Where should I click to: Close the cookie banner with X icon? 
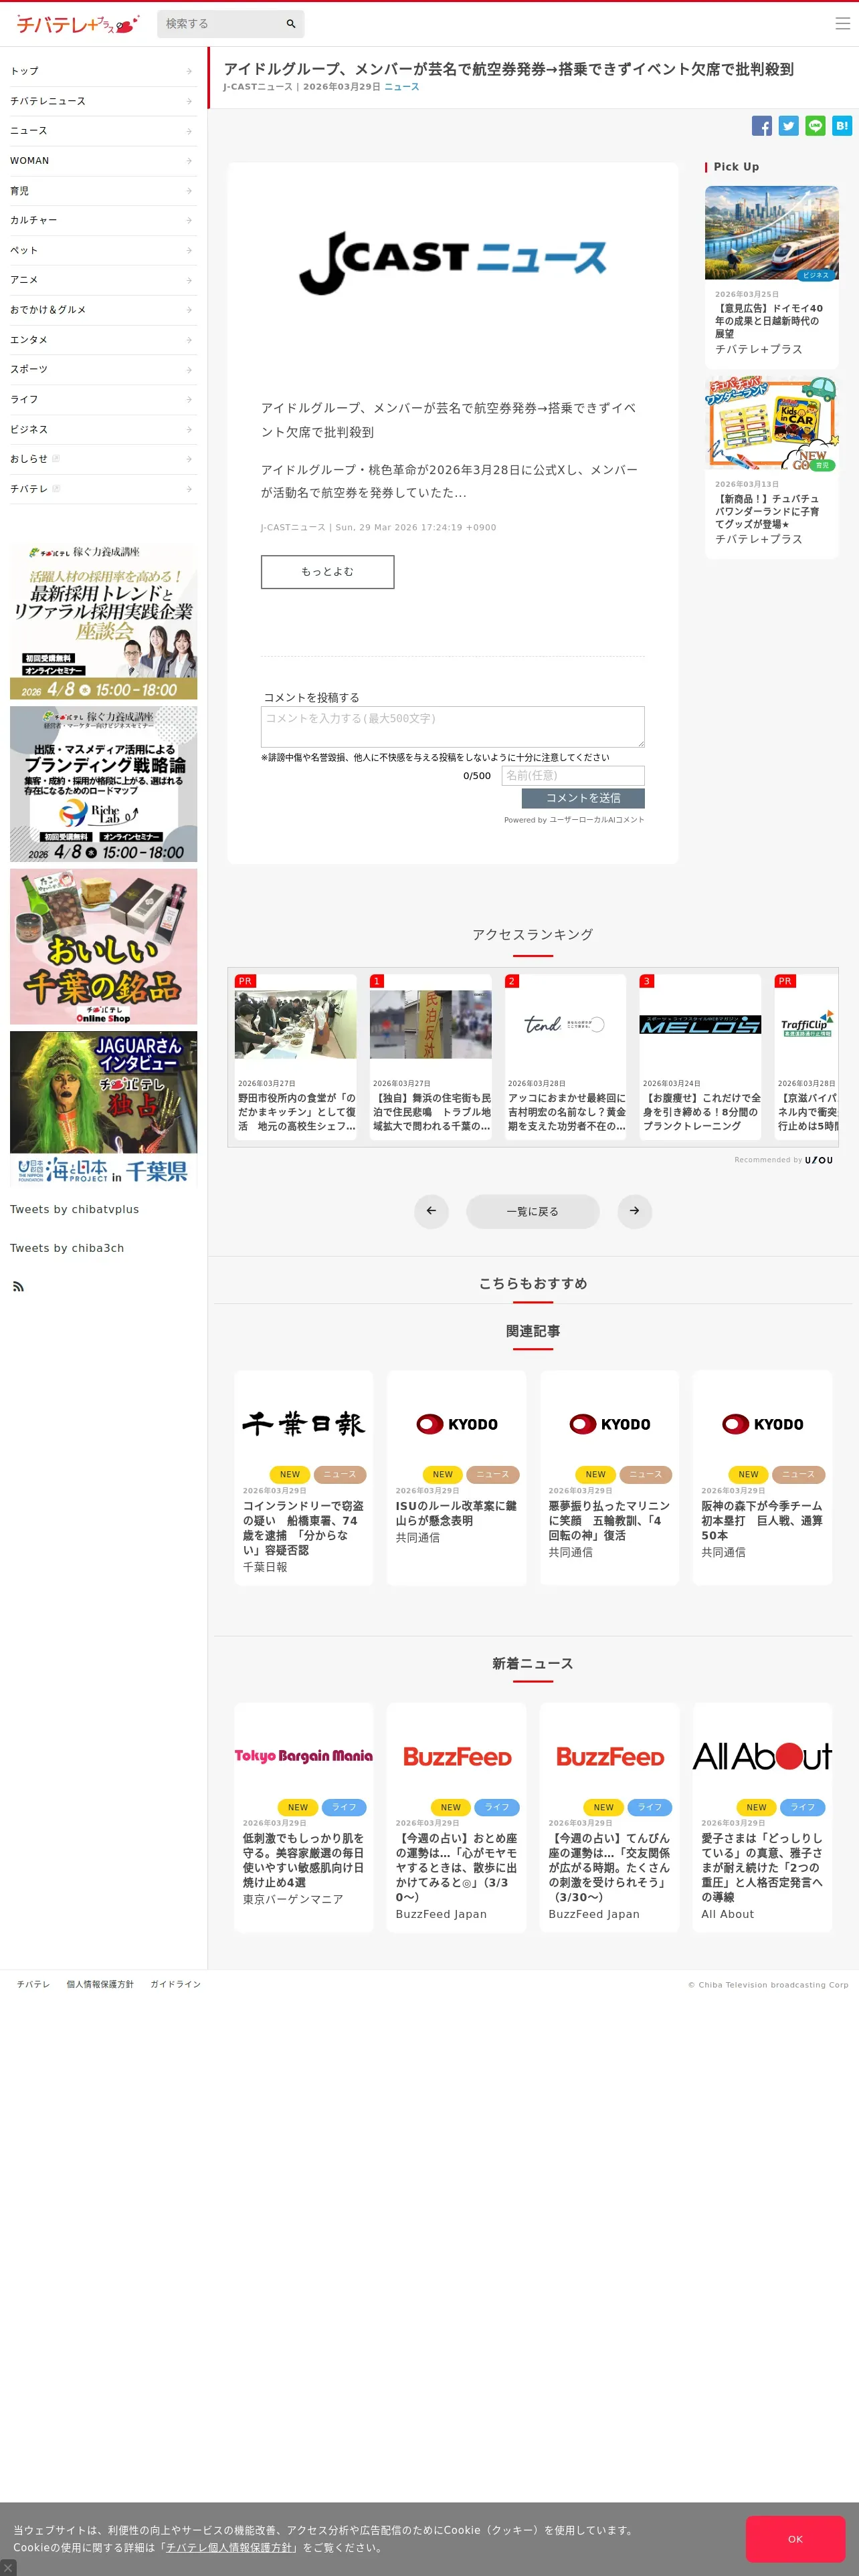pyautogui.click(x=8, y=2567)
